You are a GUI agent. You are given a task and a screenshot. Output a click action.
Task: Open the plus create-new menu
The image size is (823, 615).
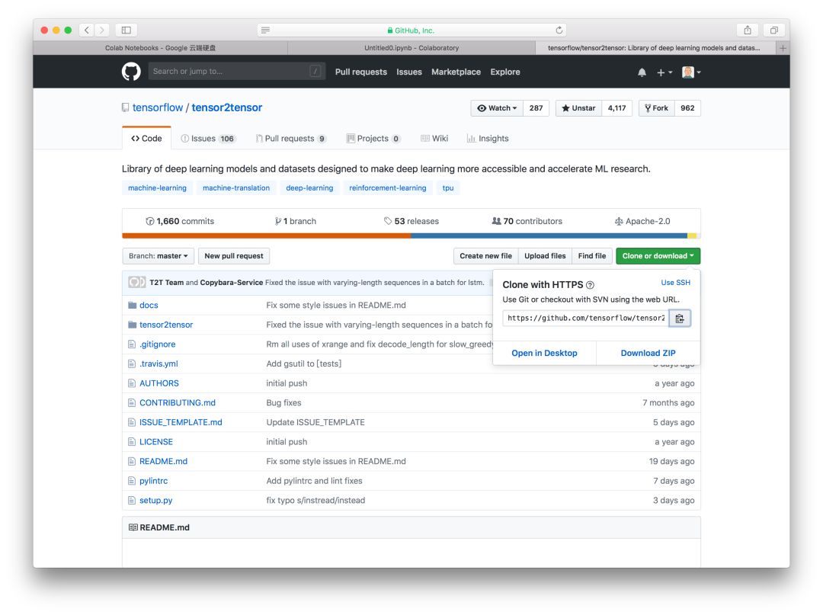(x=664, y=72)
